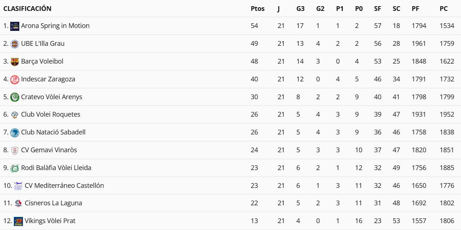The image size is (461, 230).
Task: Click the UBE L'Illa Grau crest icon
Action: click(15, 44)
